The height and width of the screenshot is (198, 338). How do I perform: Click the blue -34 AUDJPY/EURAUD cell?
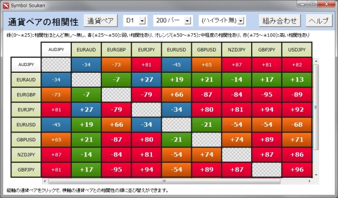pos(86,64)
